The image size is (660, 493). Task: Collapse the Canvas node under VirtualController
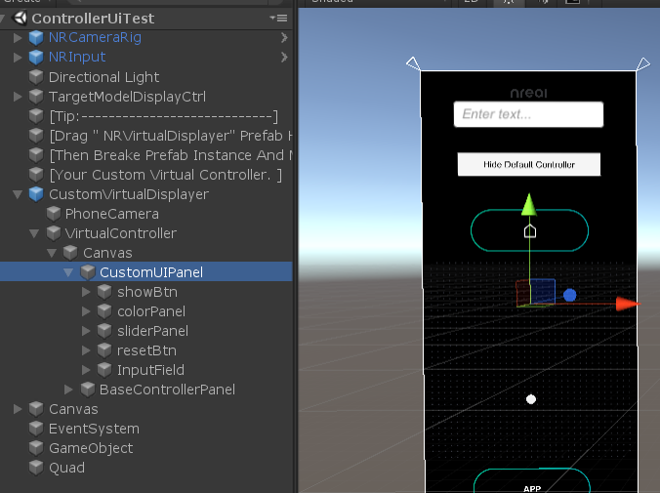[52, 253]
